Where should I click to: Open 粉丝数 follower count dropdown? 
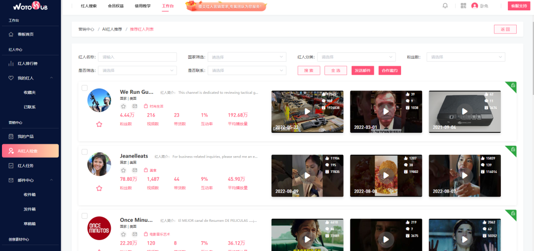pyautogui.click(x=466, y=57)
